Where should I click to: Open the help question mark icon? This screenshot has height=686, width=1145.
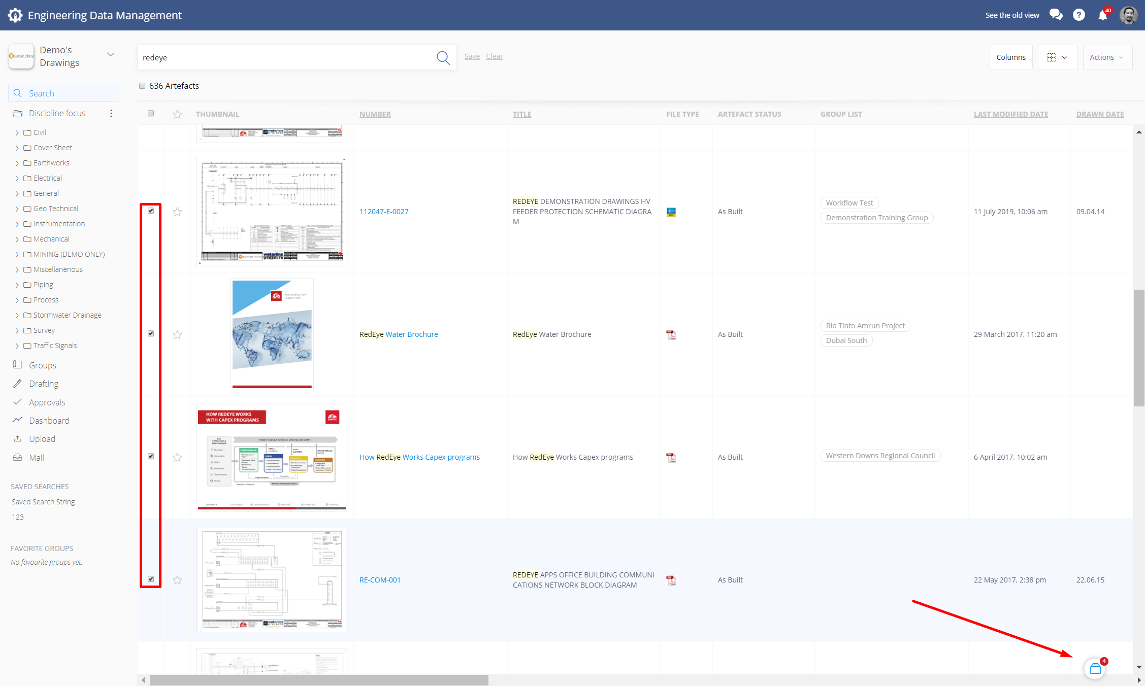[1079, 15]
